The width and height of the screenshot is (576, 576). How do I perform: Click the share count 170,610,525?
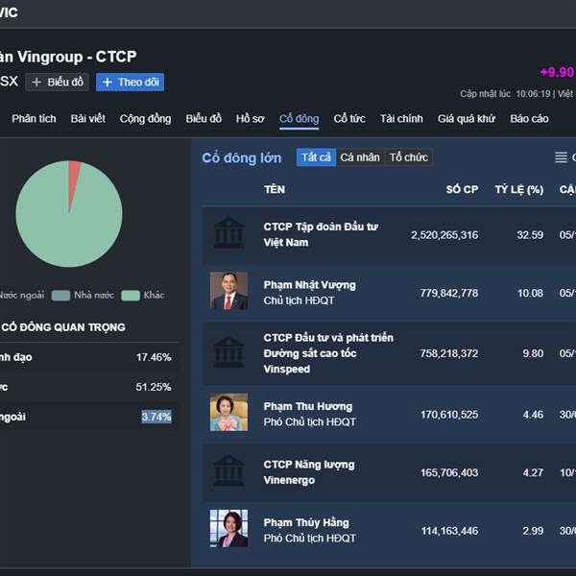tap(449, 415)
